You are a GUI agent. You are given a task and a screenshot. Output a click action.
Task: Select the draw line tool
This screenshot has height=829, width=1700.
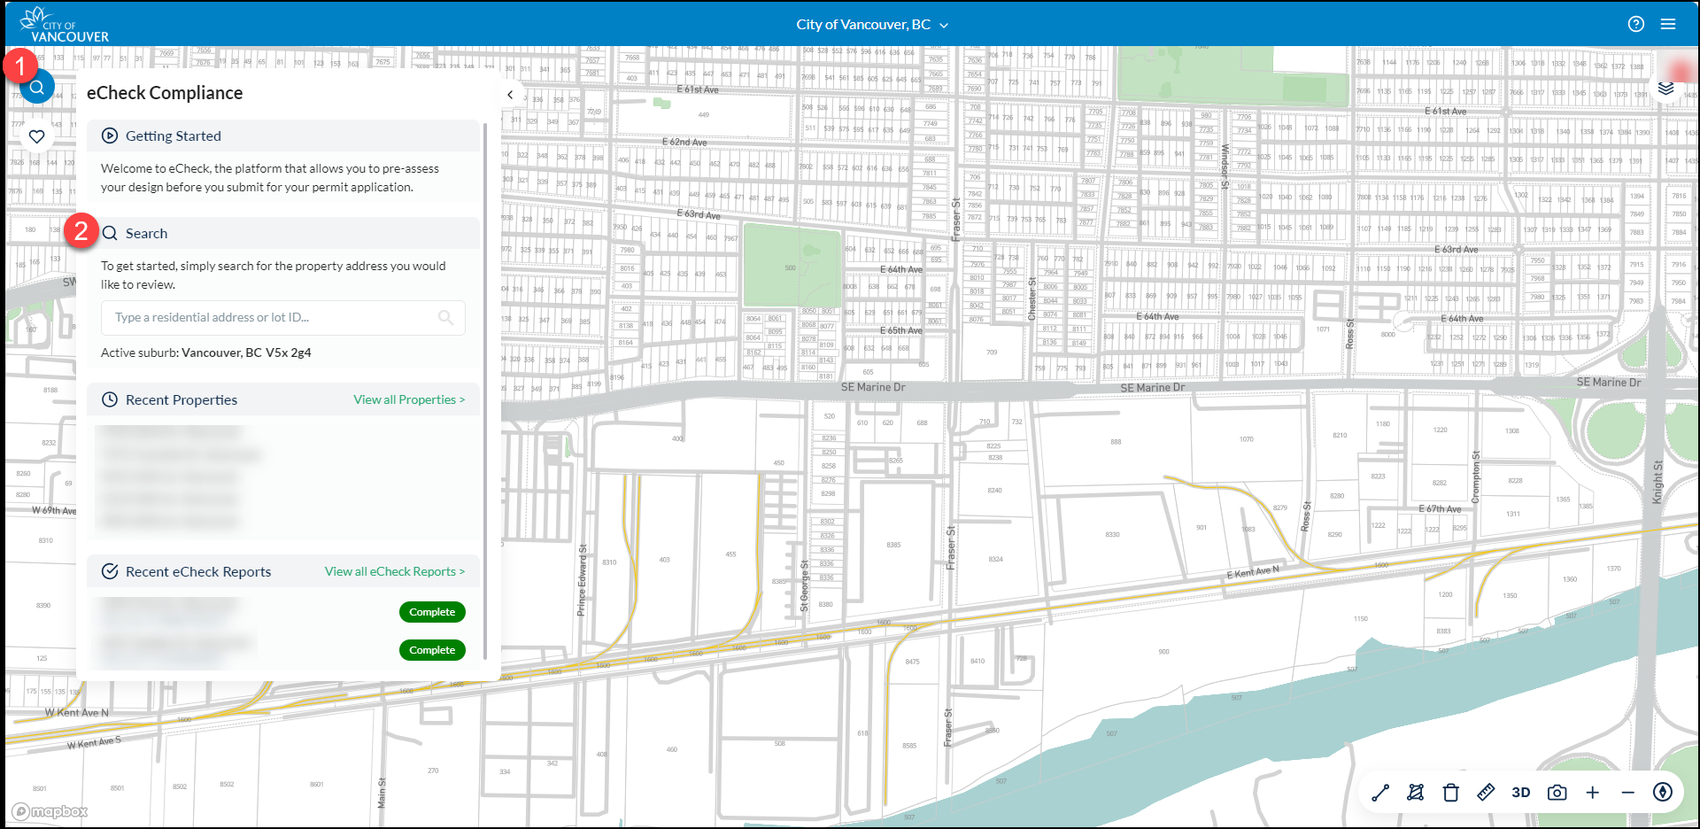pos(1380,793)
